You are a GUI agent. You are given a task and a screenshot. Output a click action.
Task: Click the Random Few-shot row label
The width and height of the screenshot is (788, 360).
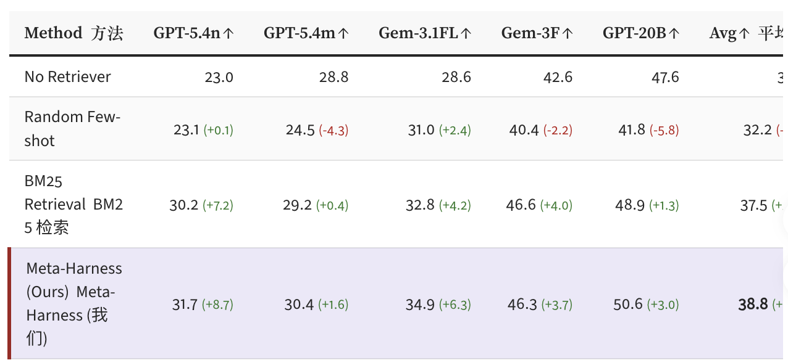tap(73, 128)
